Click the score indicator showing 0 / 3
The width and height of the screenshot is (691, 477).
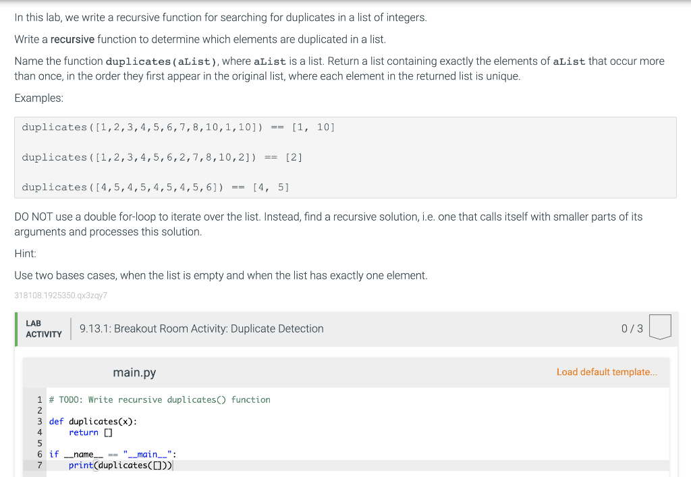pos(633,328)
